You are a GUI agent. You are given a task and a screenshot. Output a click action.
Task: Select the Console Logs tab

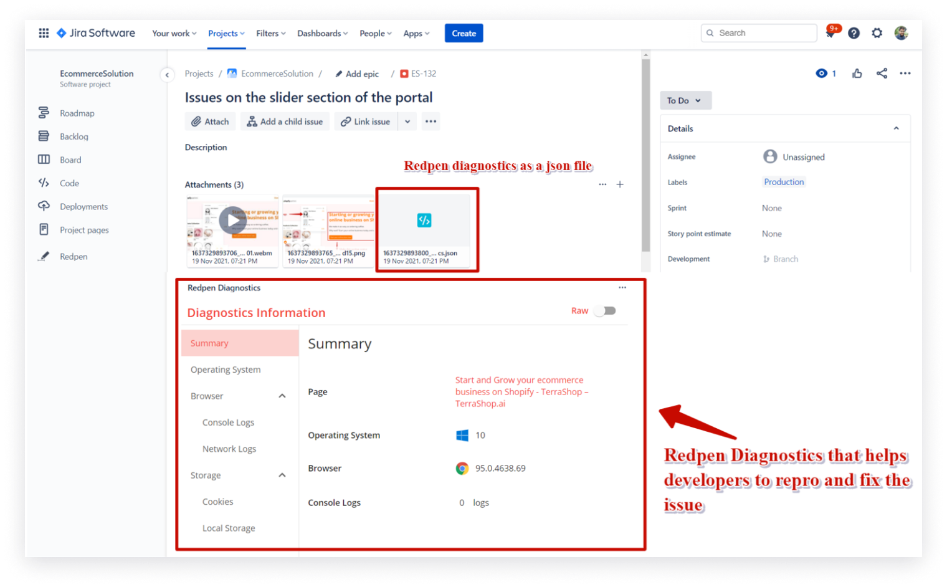tap(228, 422)
